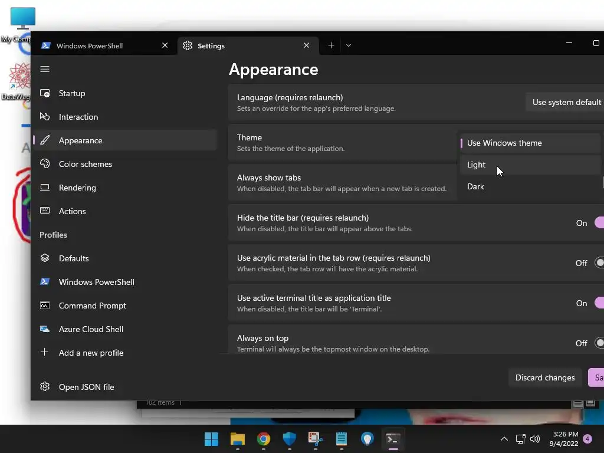Viewport: 604px width, 453px height.
Task: Open the new tab dropdown chevron
Action: tap(348, 45)
